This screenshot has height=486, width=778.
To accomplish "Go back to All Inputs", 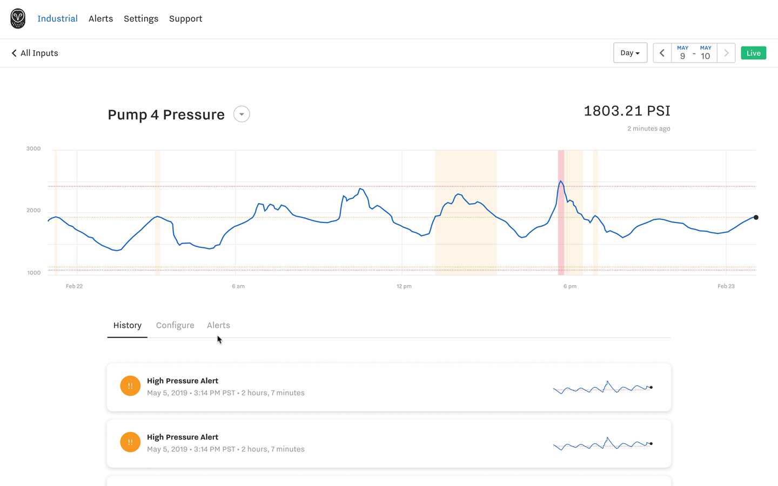I will [35, 53].
